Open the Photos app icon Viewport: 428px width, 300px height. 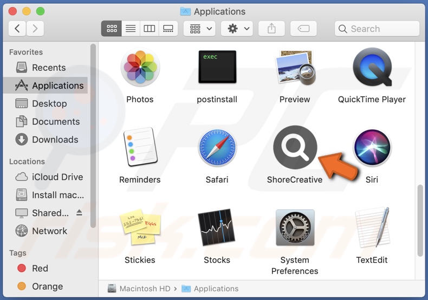(x=140, y=67)
